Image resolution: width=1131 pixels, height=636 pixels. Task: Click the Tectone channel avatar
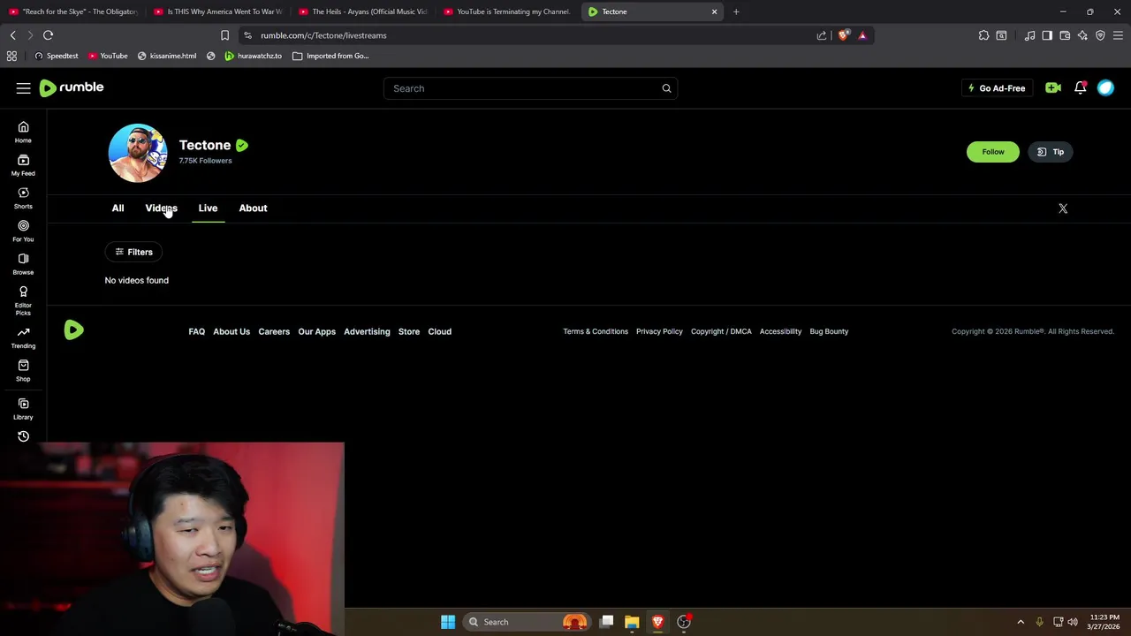click(138, 153)
